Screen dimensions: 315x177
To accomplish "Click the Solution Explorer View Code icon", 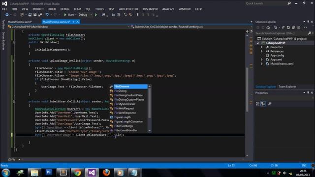I will pyautogui.click(x=305, y=28).
